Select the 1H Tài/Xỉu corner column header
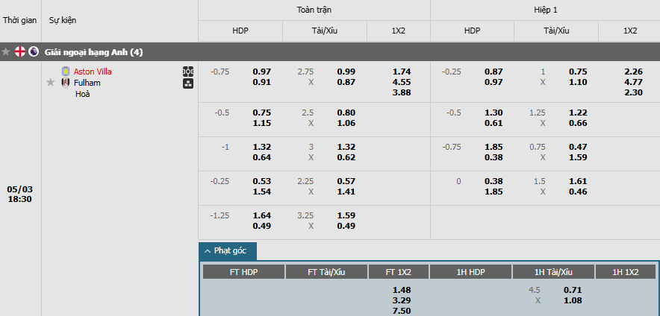Viewport: 660px width, 316px height. click(553, 272)
